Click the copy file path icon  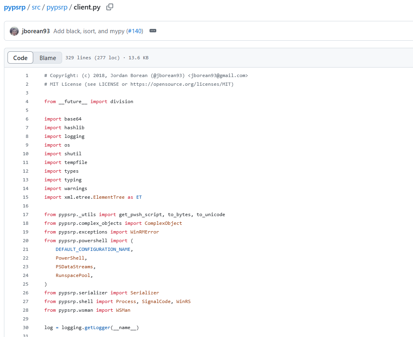tap(110, 7)
